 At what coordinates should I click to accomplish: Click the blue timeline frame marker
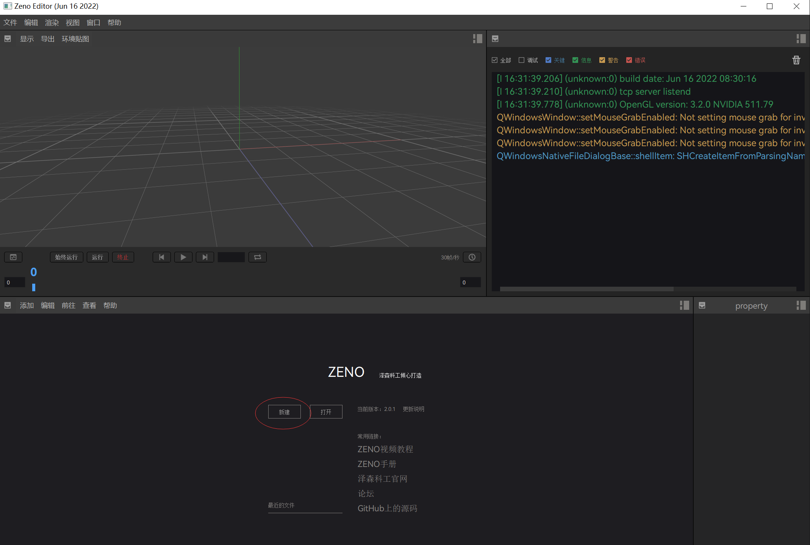point(34,287)
